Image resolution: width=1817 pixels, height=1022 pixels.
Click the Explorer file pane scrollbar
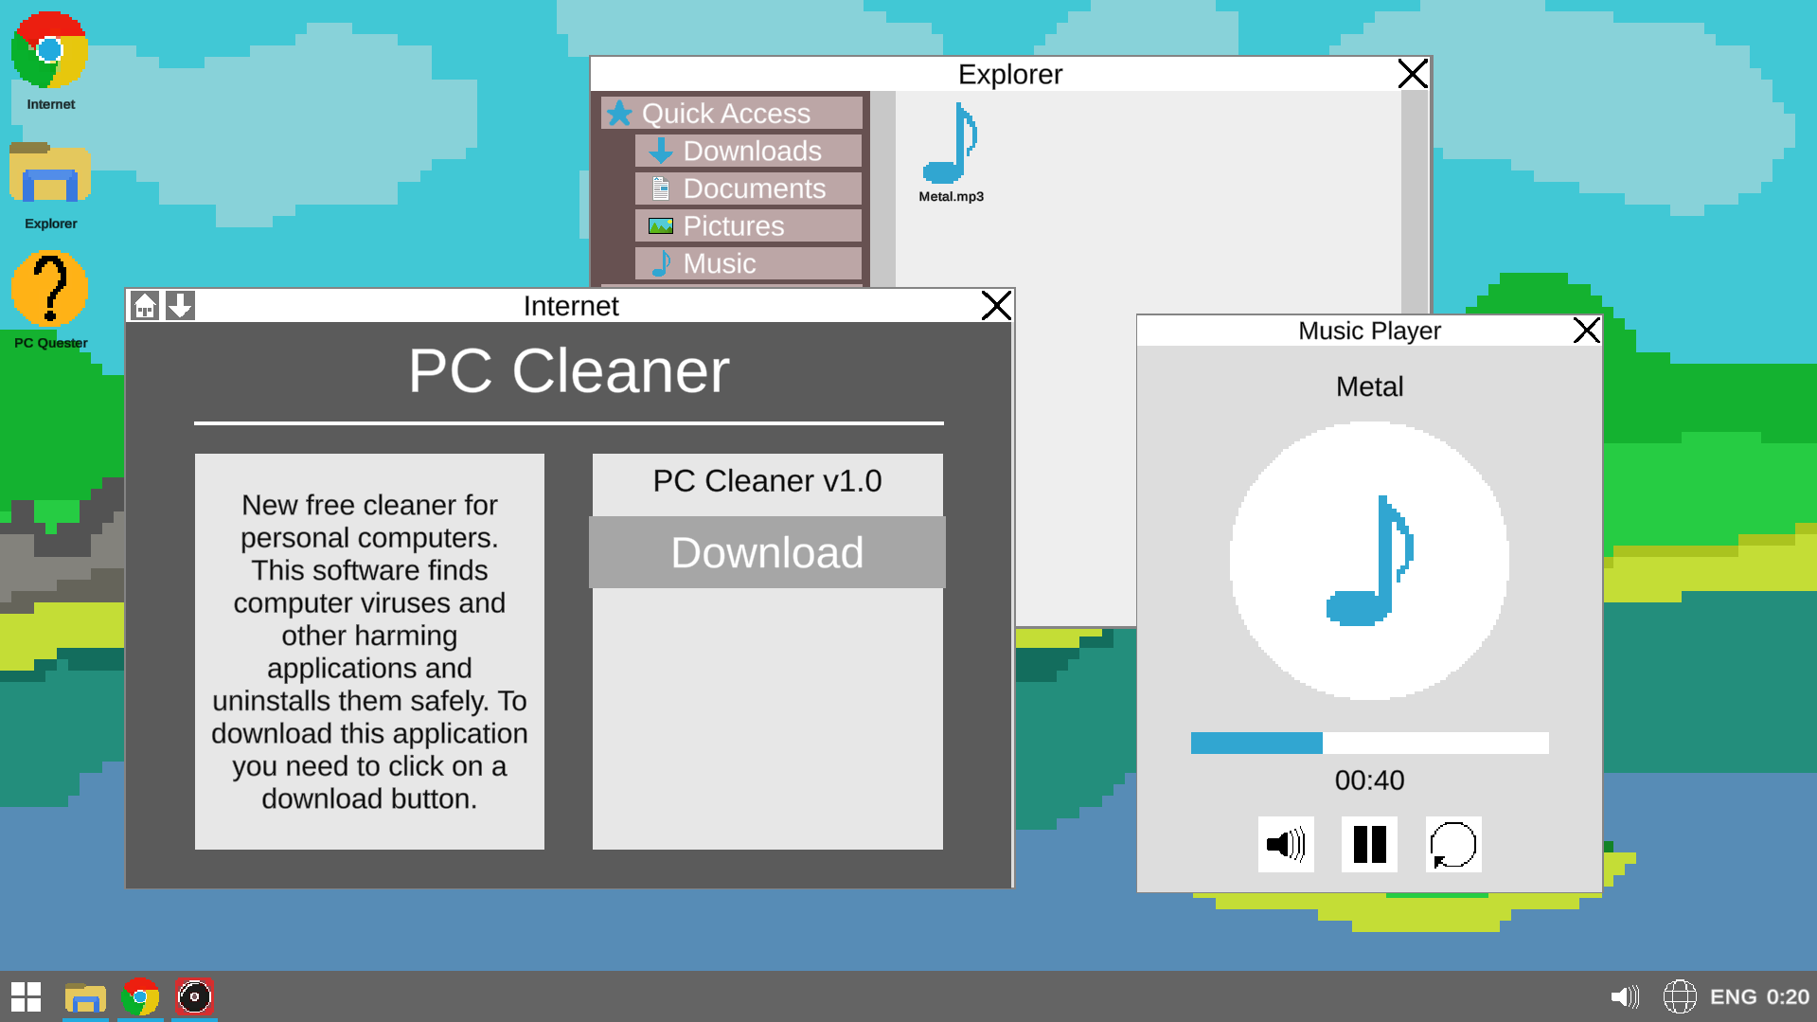pyautogui.click(x=1415, y=203)
